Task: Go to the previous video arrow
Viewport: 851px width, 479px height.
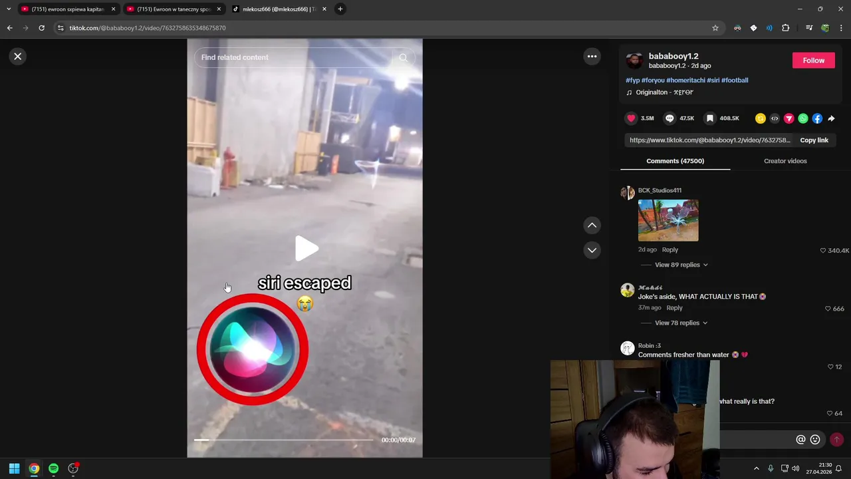Action: (x=592, y=226)
